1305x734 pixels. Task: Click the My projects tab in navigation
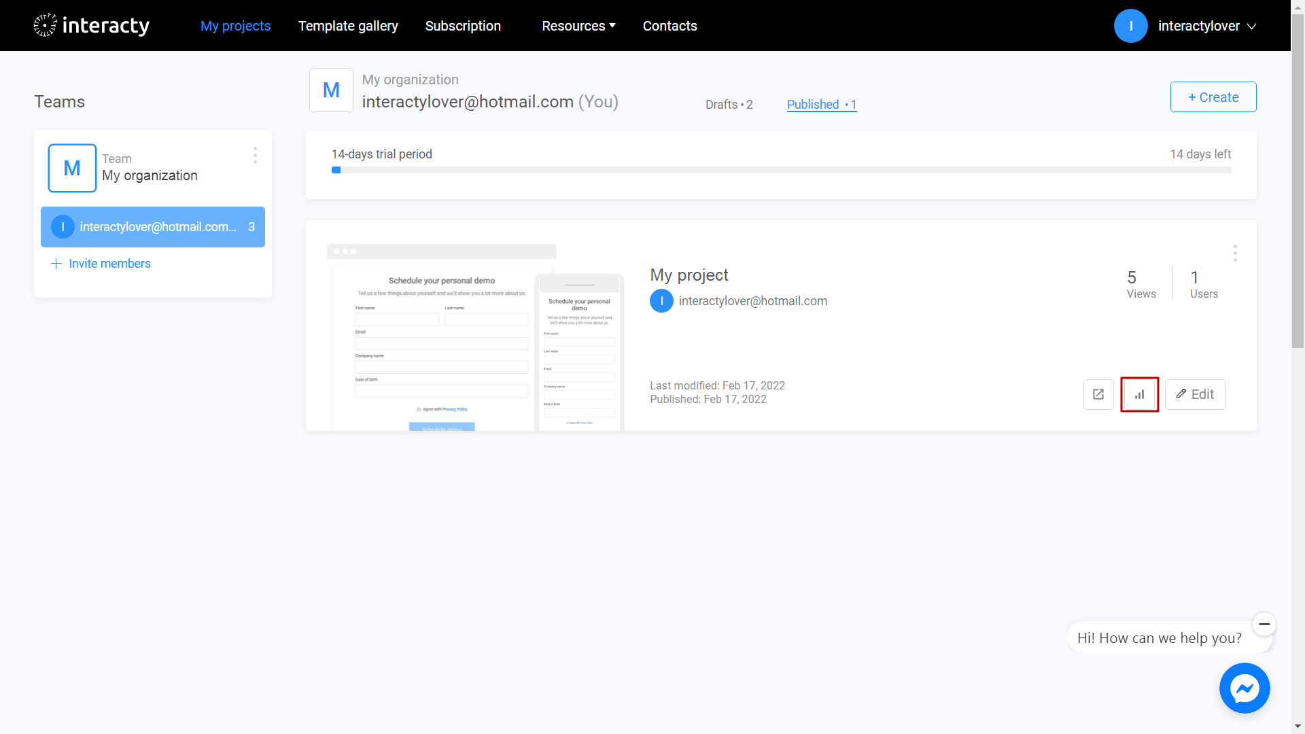point(234,25)
